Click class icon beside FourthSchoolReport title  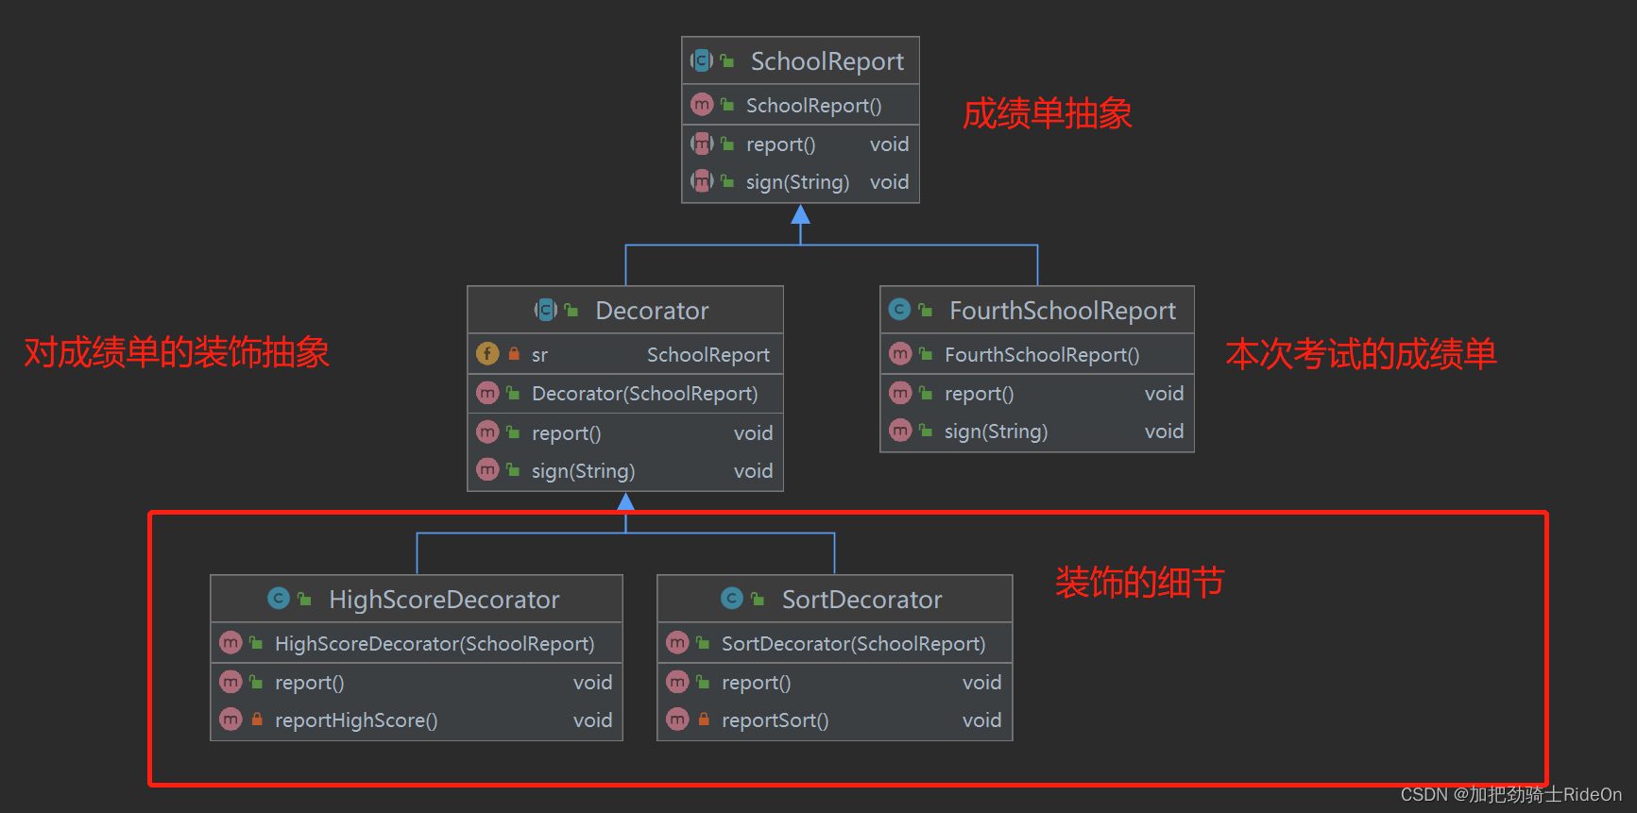click(900, 310)
